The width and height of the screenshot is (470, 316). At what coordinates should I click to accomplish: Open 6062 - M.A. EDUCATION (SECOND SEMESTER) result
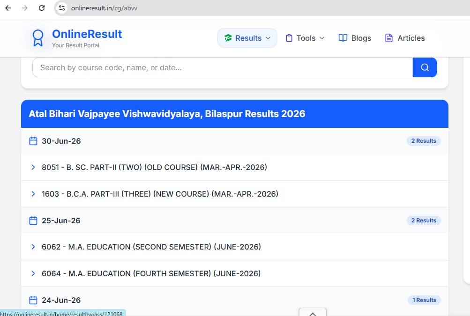click(151, 247)
